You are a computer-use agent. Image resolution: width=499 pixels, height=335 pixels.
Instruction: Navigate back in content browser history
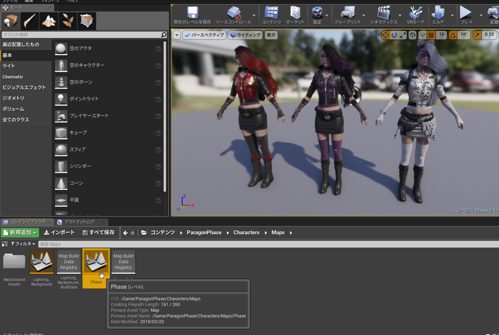click(x=125, y=233)
